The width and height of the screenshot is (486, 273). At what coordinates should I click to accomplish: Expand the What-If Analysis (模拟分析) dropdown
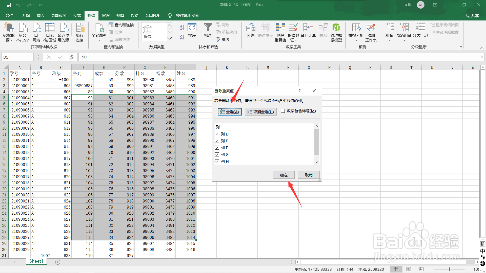pyautogui.click(x=356, y=40)
